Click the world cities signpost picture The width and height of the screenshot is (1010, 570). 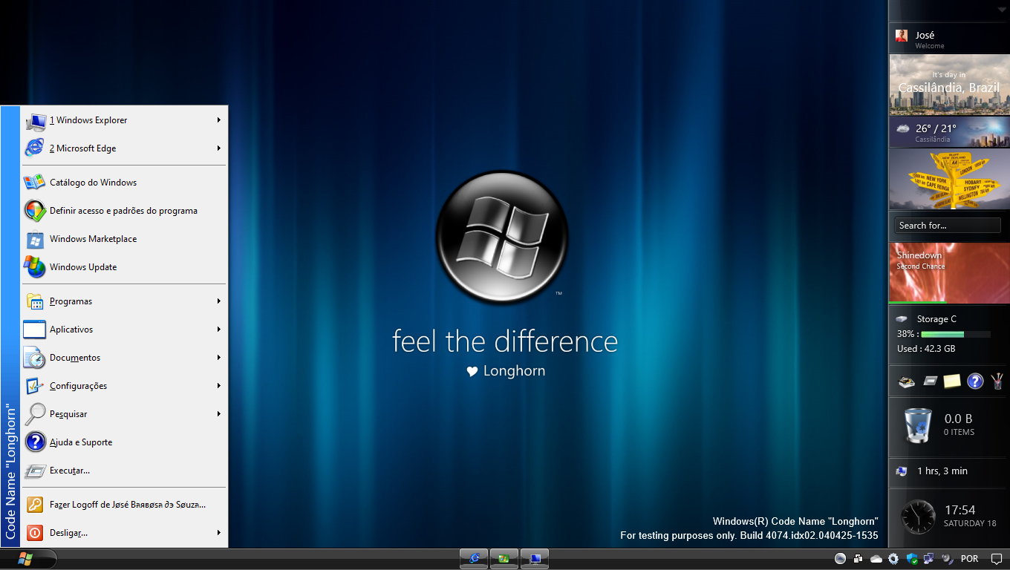point(949,180)
